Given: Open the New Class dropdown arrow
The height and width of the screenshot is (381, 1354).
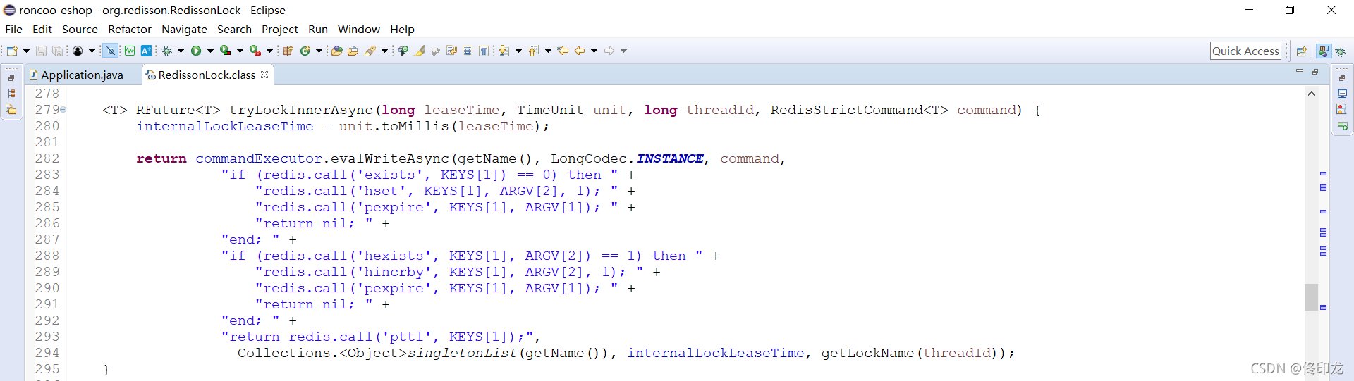Looking at the screenshot, I should tap(319, 51).
